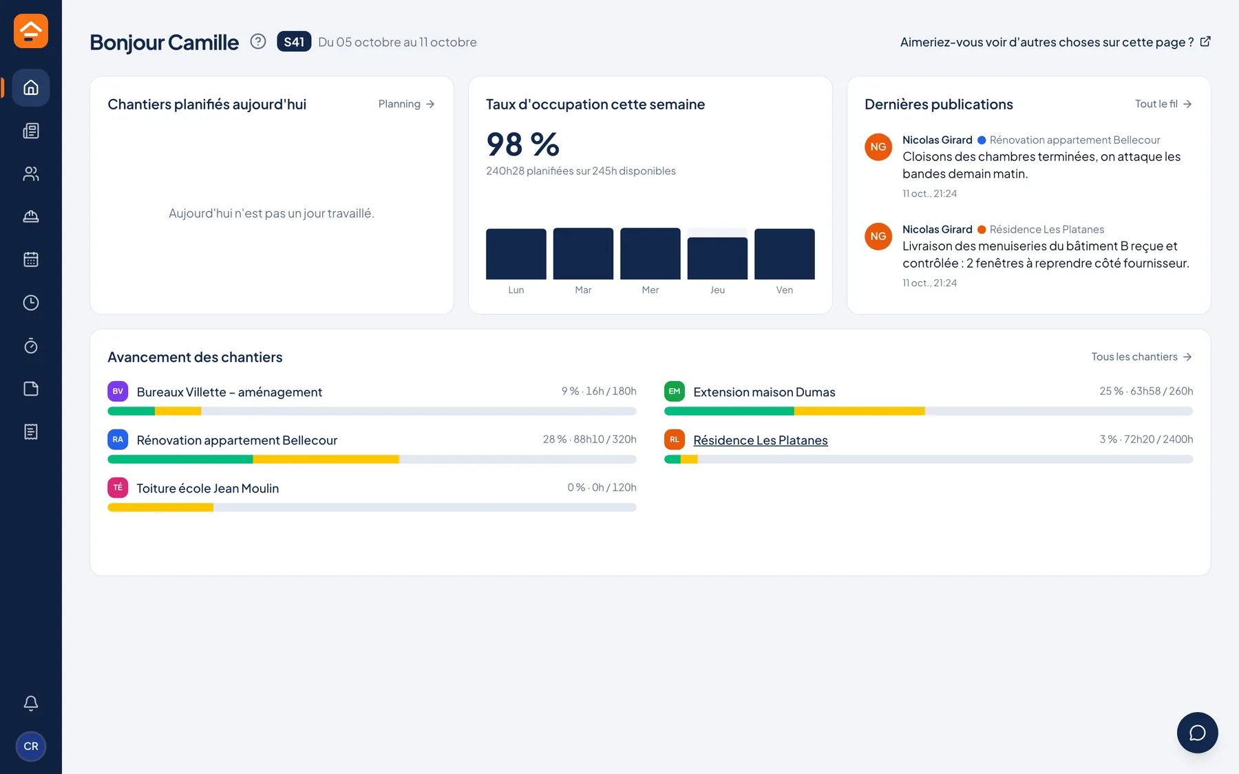1239x774 pixels.
Task: Open the calendar planning sidebar icon
Action: (x=31, y=259)
